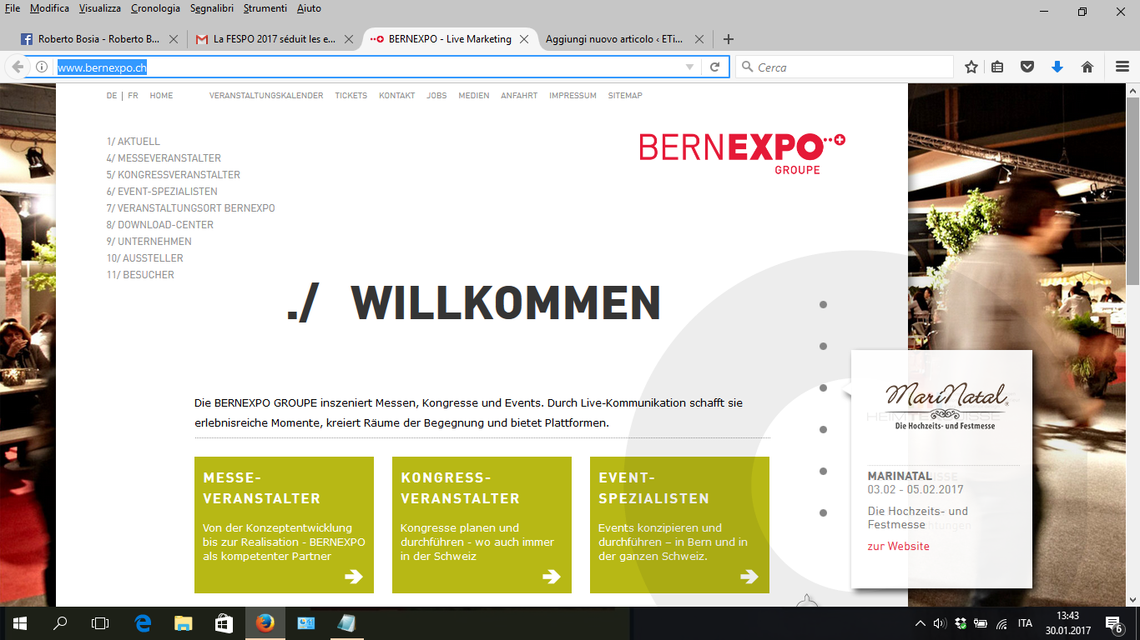
Task: Click the MariNatal event logo thumbnail
Action: click(947, 405)
